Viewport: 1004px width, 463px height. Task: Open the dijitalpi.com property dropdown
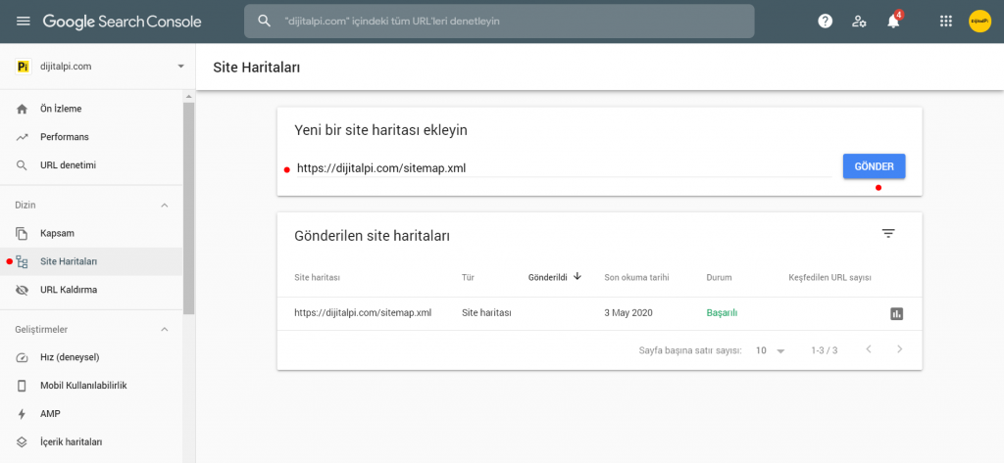click(x=180, y=67)
